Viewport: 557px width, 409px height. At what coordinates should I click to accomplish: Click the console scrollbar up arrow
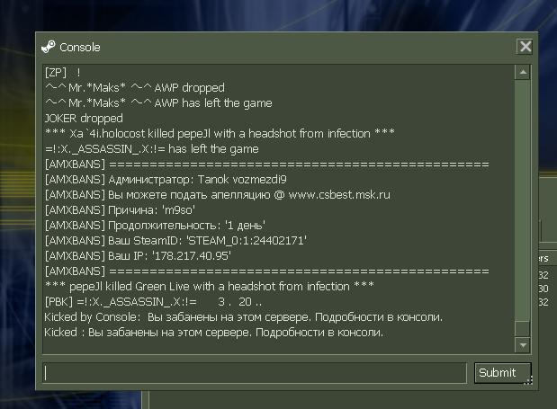pyautogui.click(x=523, y=73)
